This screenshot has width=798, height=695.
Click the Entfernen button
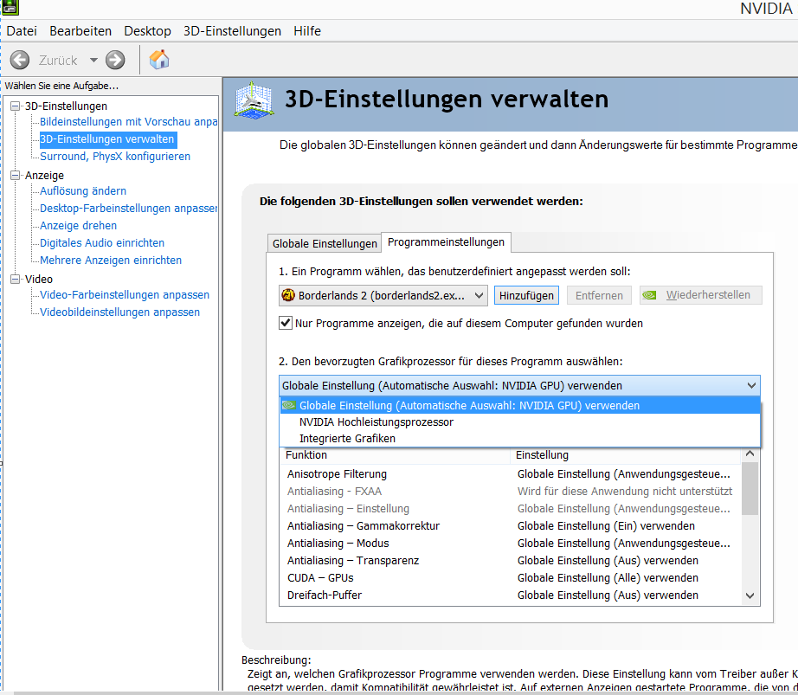click(x=599, y=296)
